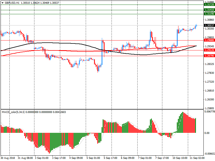Click the black current price label 1.30537

209,25
